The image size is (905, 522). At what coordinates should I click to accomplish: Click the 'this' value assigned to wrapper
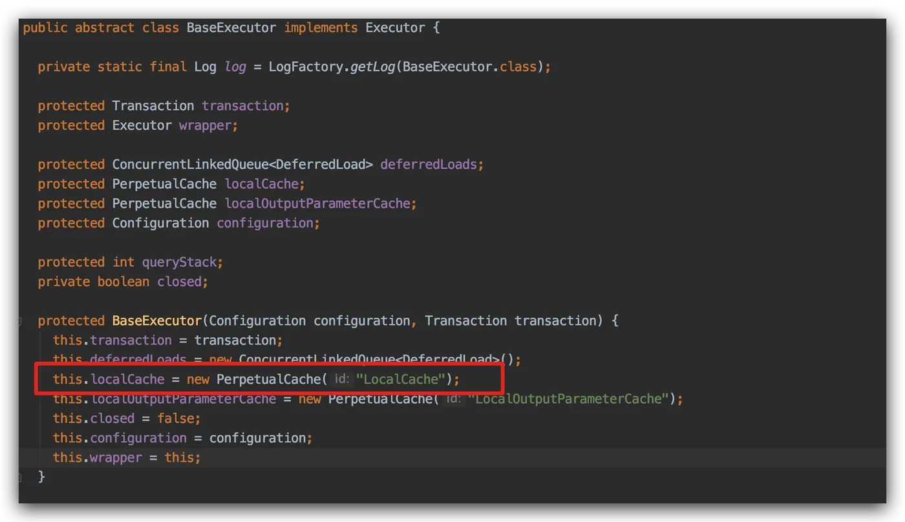tap(179, 457)
